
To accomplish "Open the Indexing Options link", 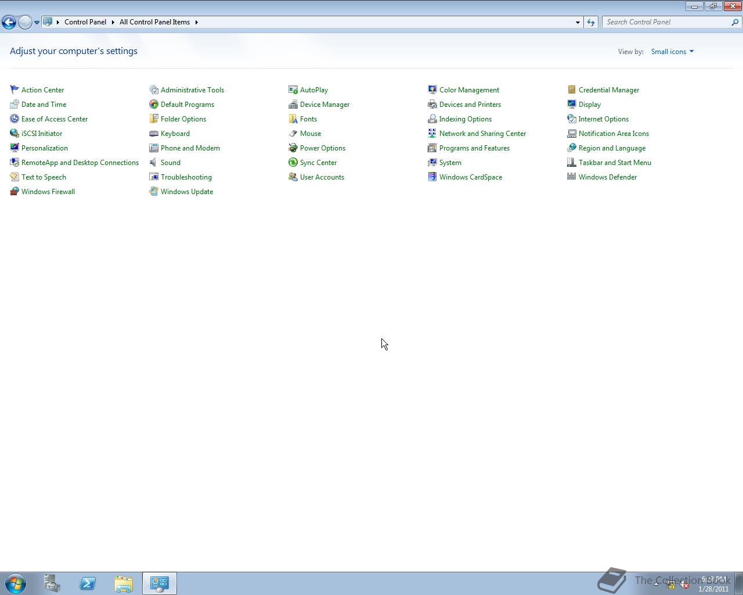I will pyautogui.click(x=466, y=119).
